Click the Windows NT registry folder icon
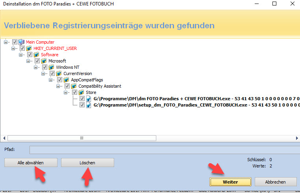 [x=51, y=67]
